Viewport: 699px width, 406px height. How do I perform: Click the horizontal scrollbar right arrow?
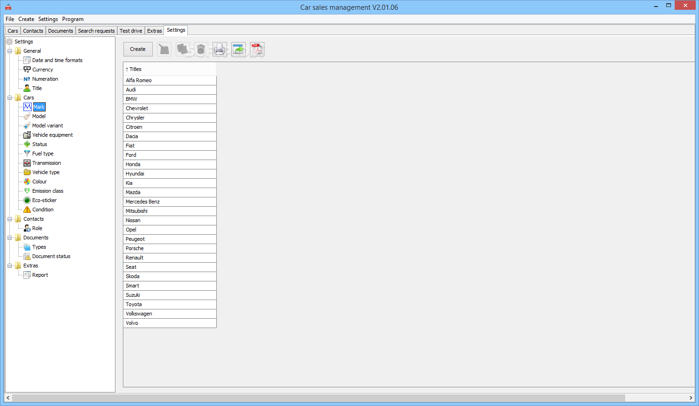tap(691, 398)
